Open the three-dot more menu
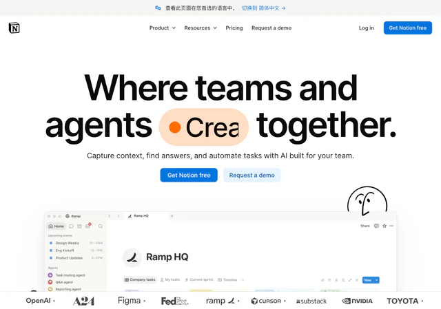Image resolution: width=441 pixels, height=309 pixels. click(x=391, y=226)
